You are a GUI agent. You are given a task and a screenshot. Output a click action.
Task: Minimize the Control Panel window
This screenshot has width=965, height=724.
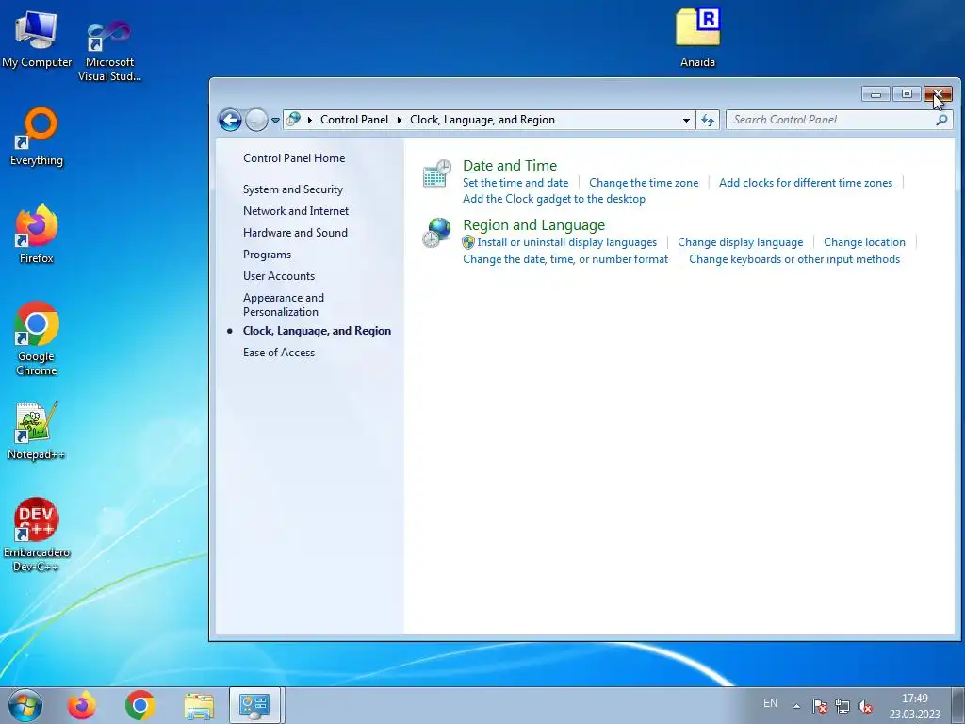(x=875, y=94)
